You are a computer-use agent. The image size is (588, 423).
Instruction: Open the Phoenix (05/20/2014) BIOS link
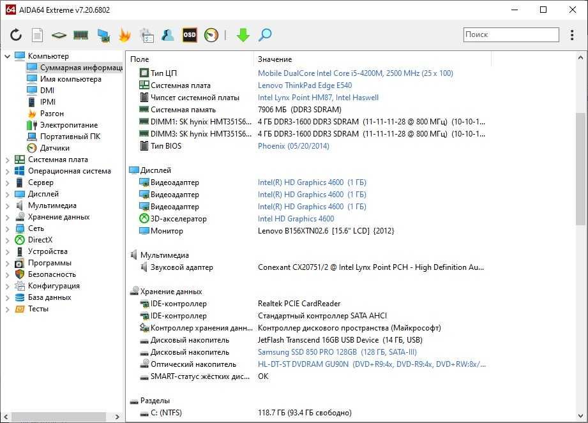tap(293, 145)
